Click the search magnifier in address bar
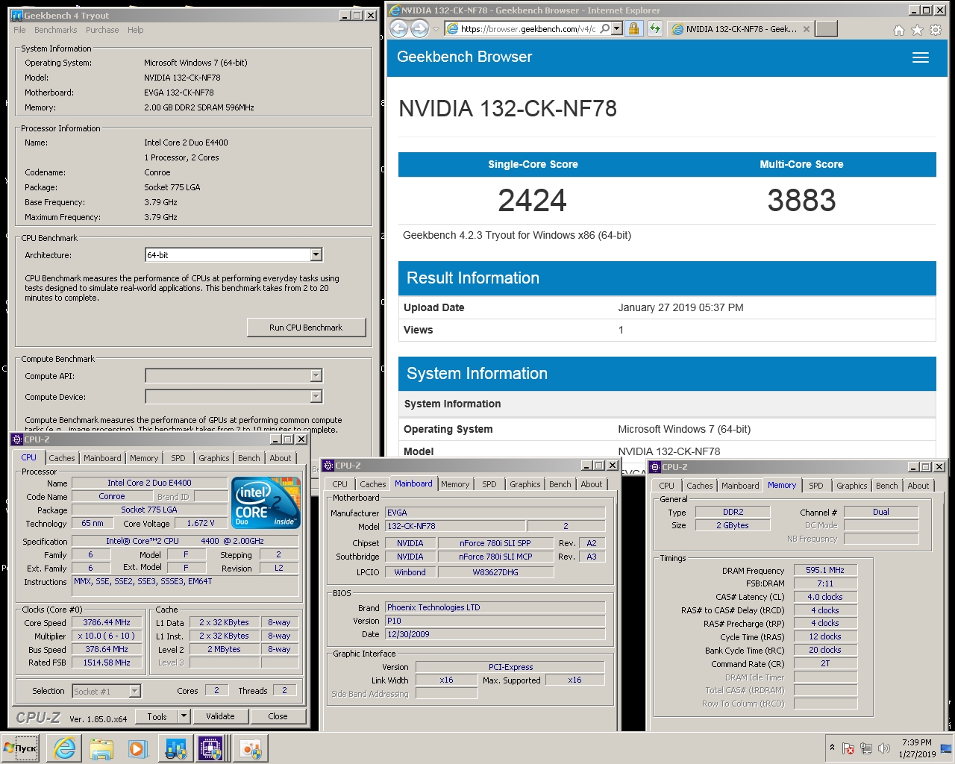 (x=605, y=28)
